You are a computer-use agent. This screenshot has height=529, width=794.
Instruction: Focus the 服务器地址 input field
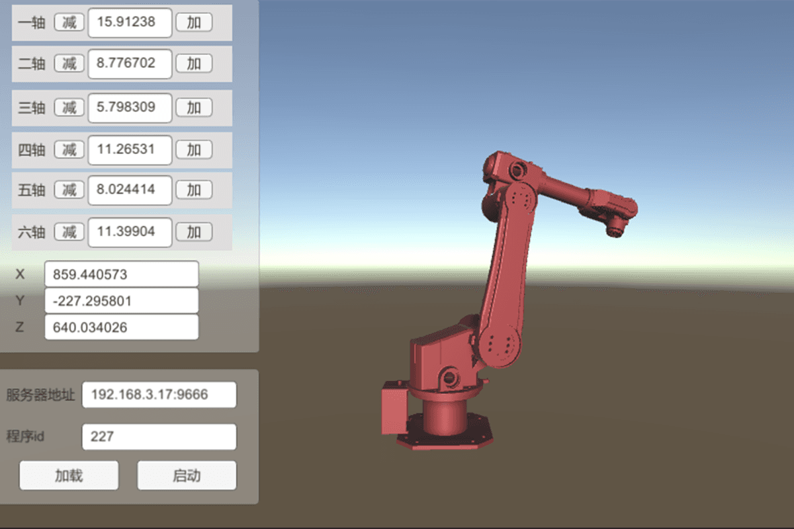coord(159,395)
